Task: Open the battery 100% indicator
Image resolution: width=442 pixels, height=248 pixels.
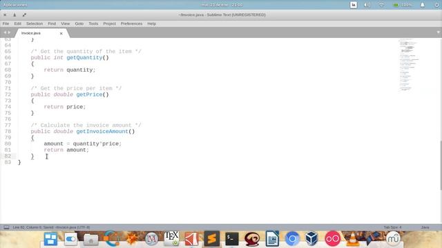Action: (x=403, y=5)
